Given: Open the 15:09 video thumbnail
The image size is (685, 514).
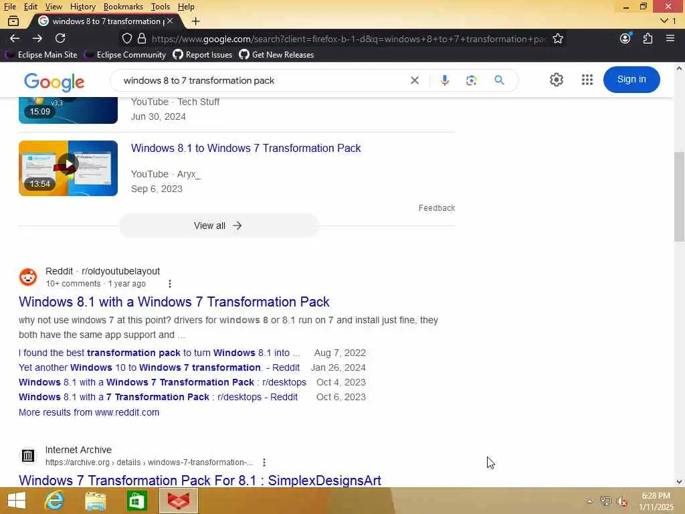Looking at the screenshot, I should tap(68, 110).
